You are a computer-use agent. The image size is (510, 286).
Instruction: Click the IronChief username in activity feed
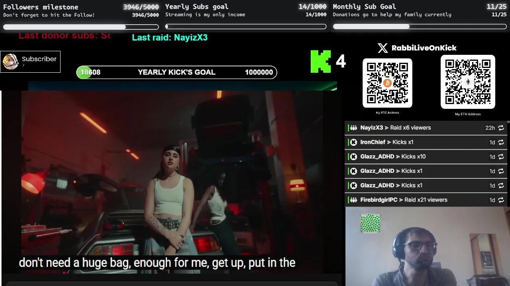tap(373, 142)
